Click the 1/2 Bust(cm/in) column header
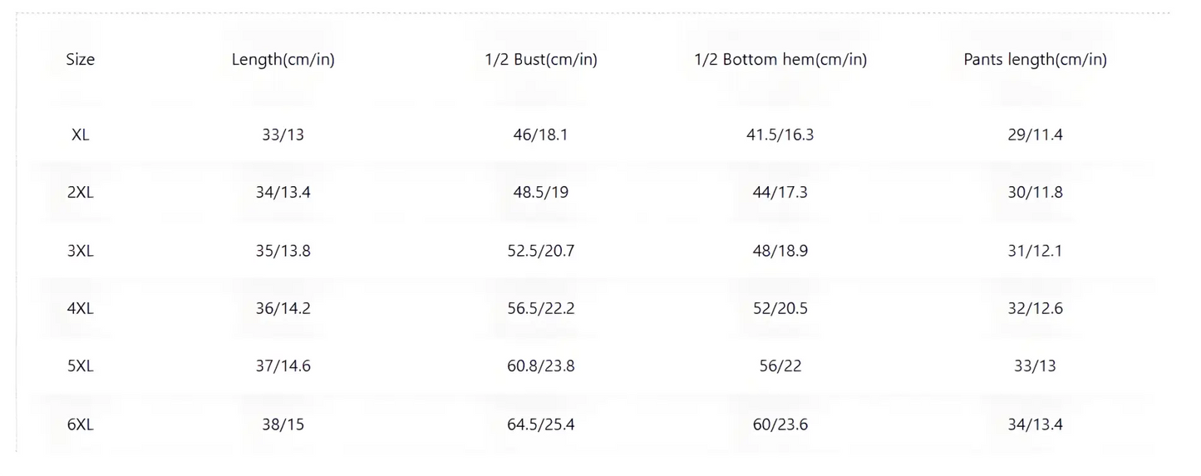1201x476 pixels. 540,60
